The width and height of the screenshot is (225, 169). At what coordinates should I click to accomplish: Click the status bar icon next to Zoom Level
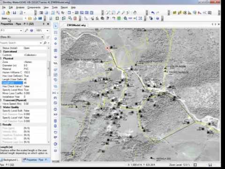coord(195,165)
